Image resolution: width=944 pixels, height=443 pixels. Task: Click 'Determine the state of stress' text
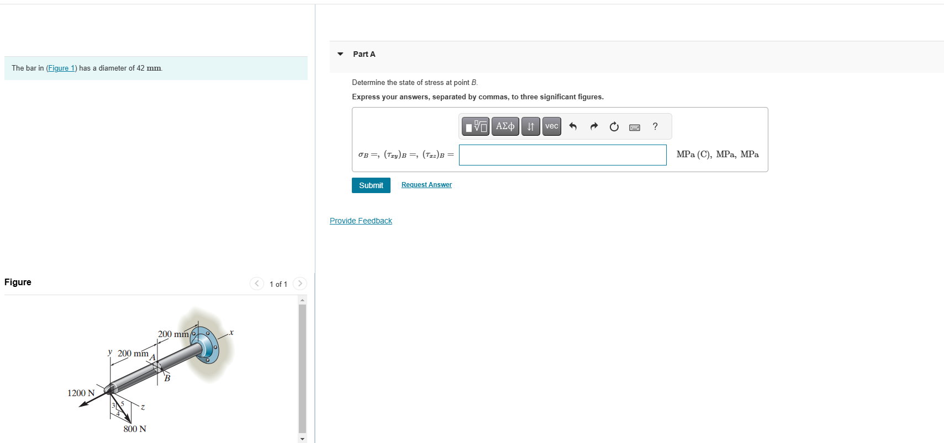(415, 83)
